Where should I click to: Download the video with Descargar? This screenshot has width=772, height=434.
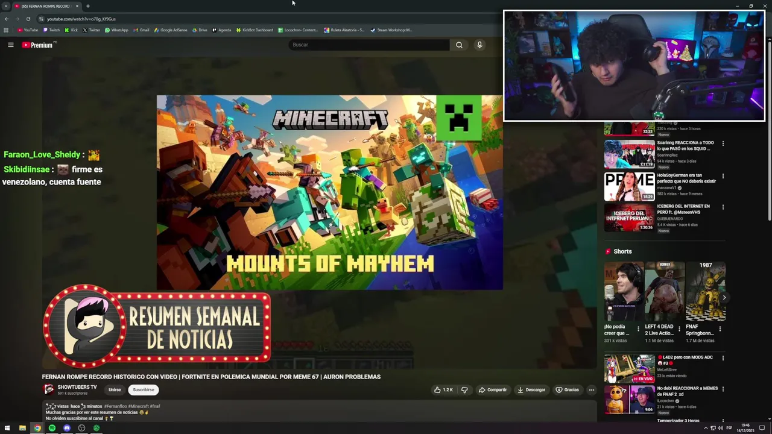click(x=531, y=390)
